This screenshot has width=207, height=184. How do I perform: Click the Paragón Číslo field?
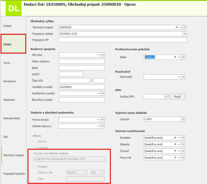pyautogui.click(x=85, y=179)
